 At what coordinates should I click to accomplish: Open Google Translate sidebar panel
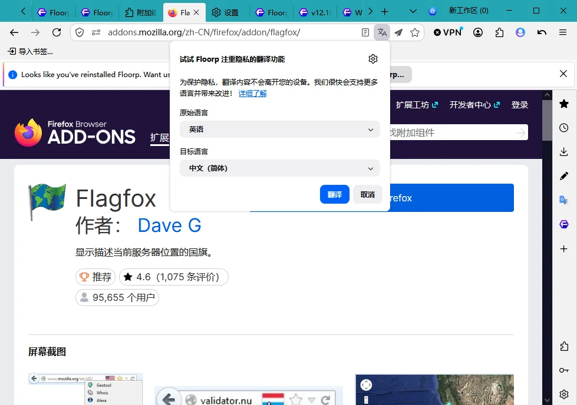pos(564,200)
